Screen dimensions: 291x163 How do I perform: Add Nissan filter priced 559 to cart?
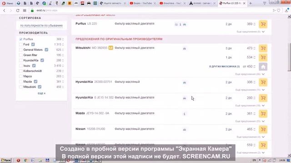pos(263,145)
